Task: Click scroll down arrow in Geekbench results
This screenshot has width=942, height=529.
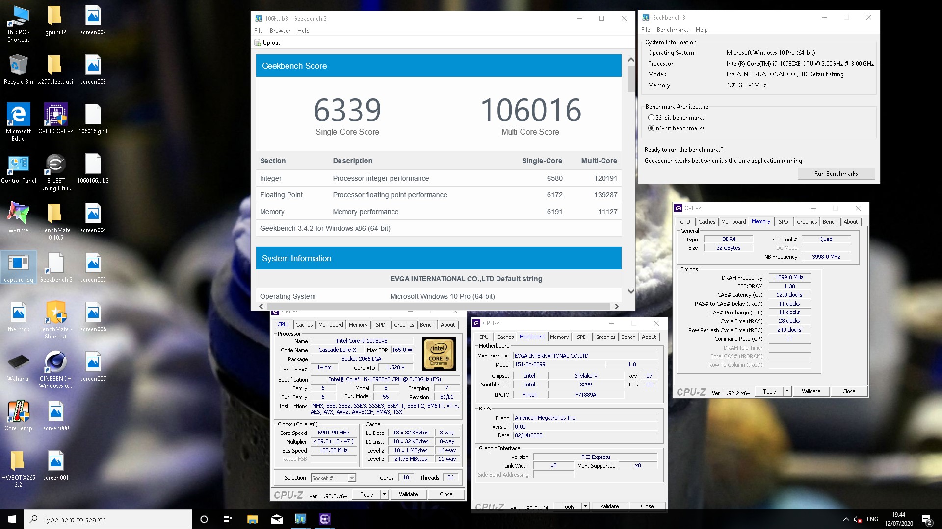Action: tap(631, 291)
